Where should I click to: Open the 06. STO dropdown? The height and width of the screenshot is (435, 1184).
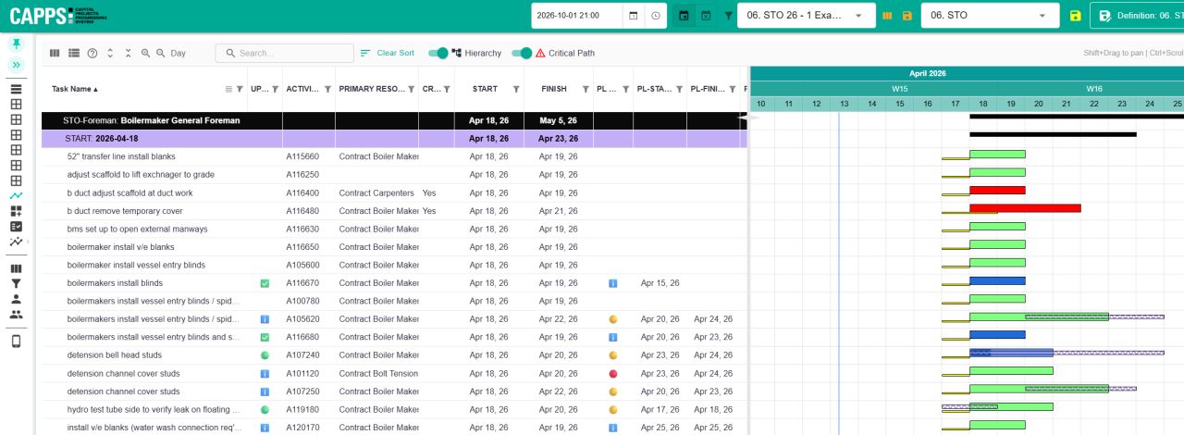pyautogui.click(x=991, y=16)
